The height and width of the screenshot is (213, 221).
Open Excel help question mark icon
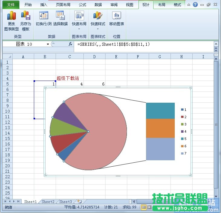(195, 5)
